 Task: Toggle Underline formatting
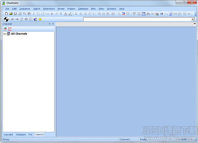point(61,14)
